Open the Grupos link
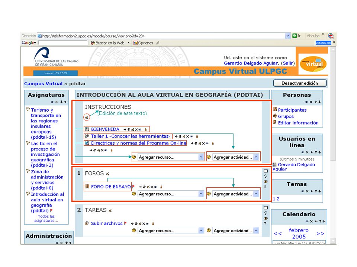Viewport: 357px width, 267px height. point(286,116)
